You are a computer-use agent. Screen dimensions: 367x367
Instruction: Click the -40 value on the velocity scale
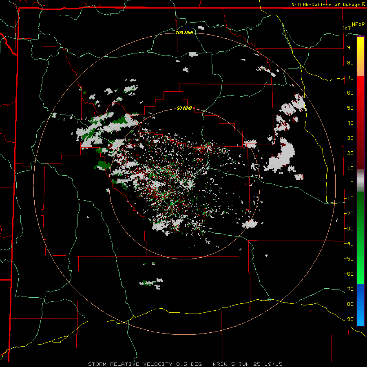coord(349,244)
